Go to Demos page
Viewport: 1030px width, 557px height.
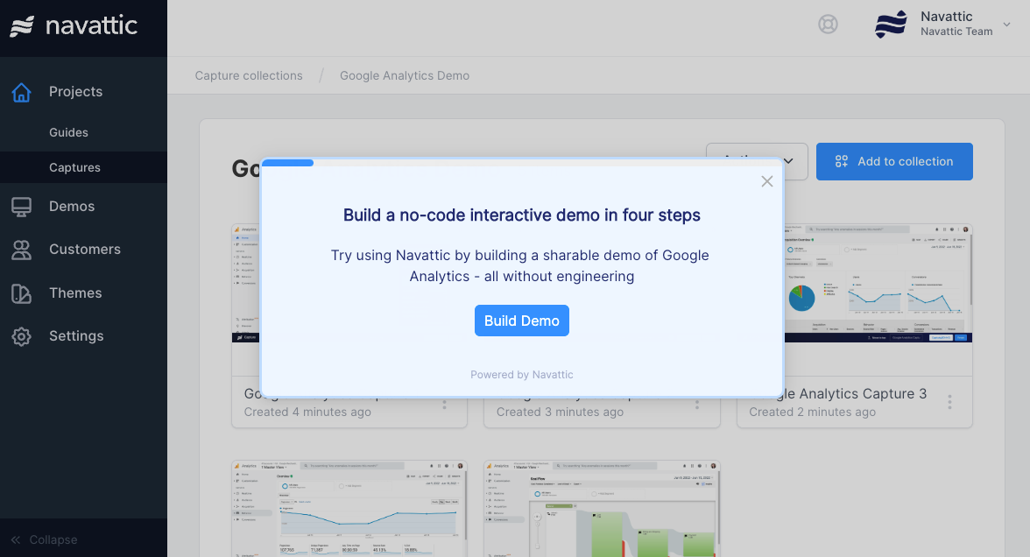click(72, 207)
